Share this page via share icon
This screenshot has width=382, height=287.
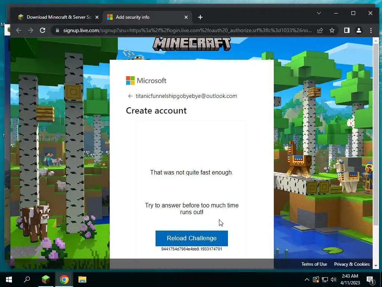tap(320, 30)
